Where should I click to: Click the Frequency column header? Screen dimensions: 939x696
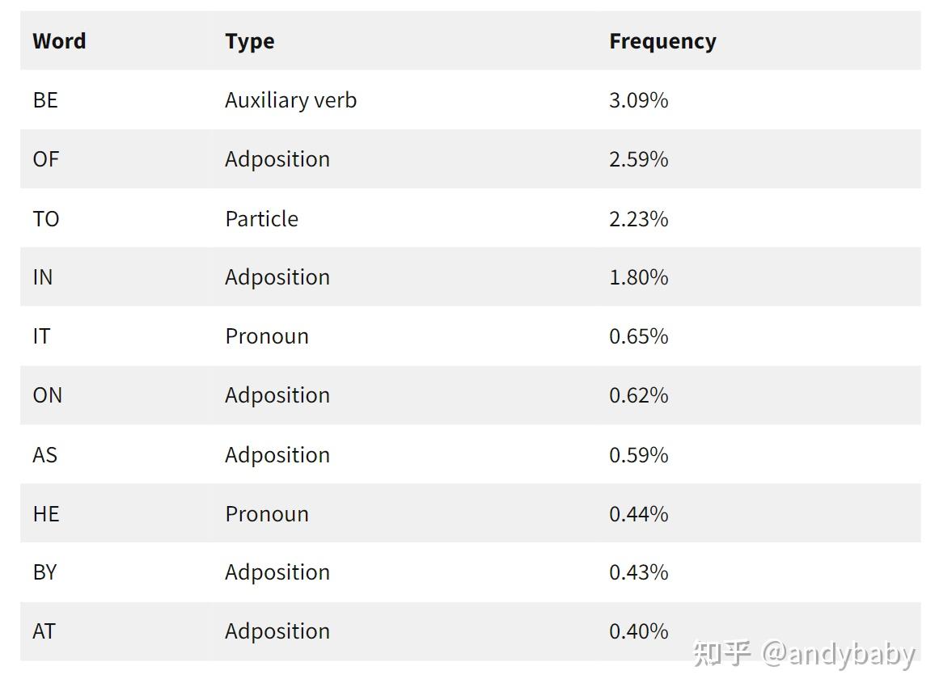click(x=662, y=41)
